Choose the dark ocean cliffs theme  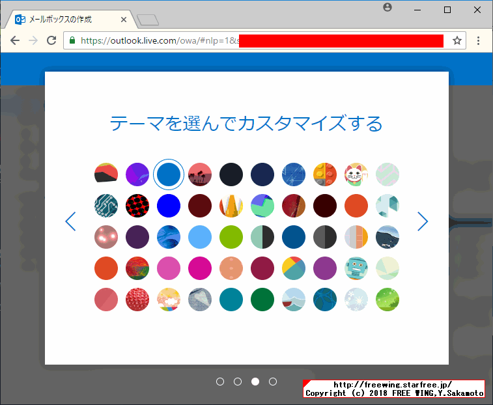(x=387, y=237)
